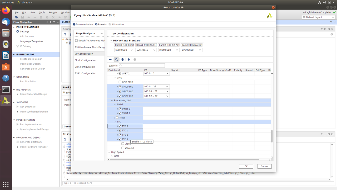Uncheck the SWDT 1 checkbox
Image resolution: width=337 pixels, height=190 pixels.
click(x=120, y=113)
